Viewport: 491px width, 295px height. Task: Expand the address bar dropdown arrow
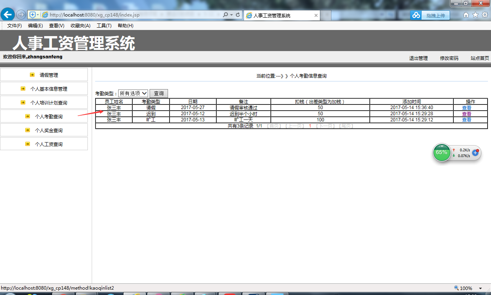[231, 15]
